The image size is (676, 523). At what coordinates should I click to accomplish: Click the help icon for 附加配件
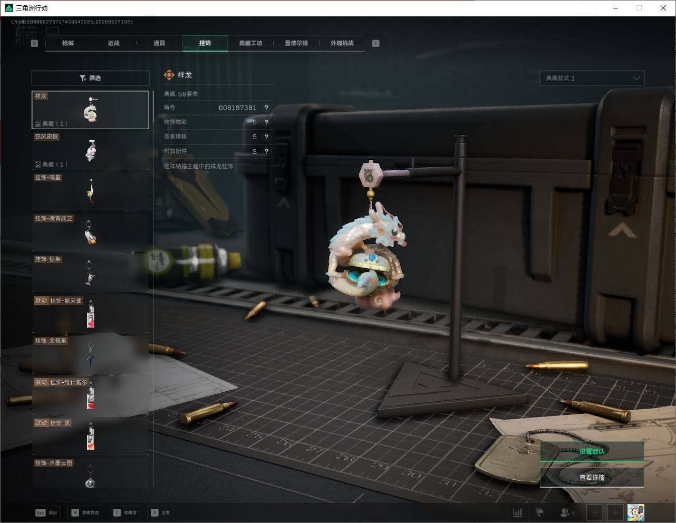point(266,151)
